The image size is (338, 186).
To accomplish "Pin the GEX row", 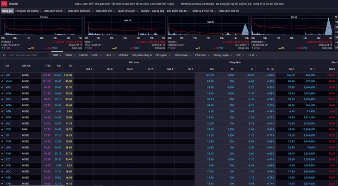I will point(2,99).
